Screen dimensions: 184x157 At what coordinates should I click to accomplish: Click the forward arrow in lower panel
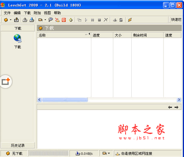pyautogui.click(x=177, y=107)
